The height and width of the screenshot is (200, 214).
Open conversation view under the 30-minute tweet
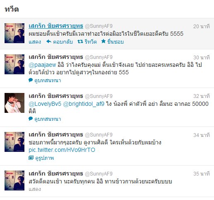pyautogui.click(x=48, y=80)
